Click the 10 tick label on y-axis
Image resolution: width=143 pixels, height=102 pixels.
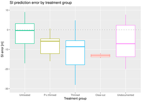click(7, 10)
